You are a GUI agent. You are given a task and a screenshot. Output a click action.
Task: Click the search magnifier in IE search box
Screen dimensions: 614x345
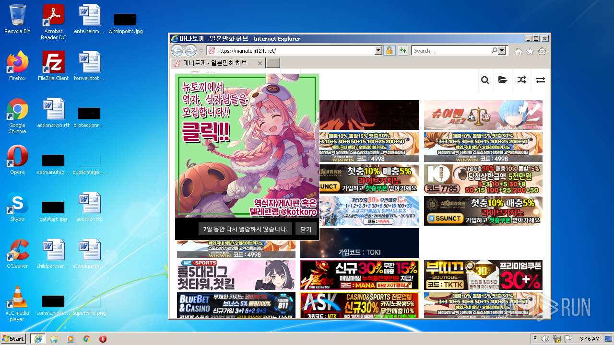pos(494,50)
